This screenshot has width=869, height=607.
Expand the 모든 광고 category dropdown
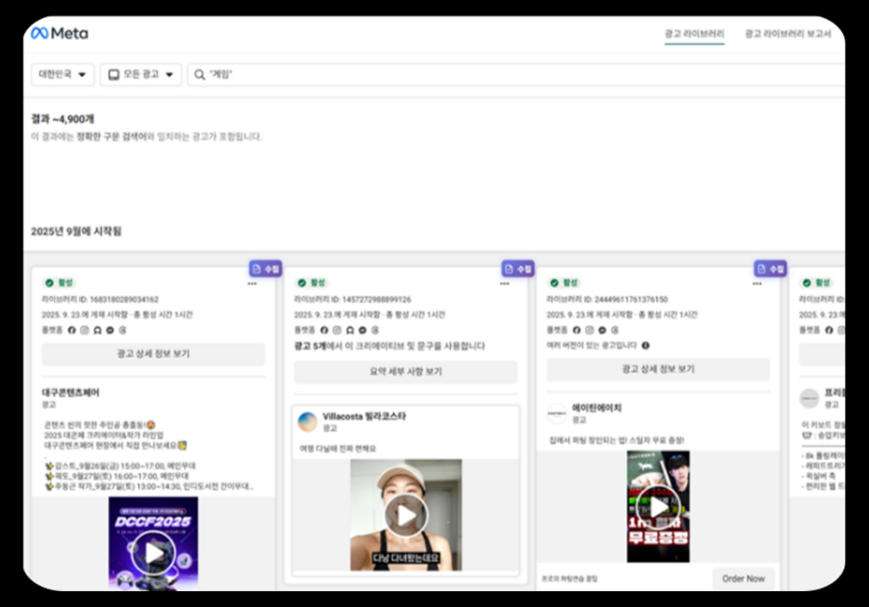[141, 74]
